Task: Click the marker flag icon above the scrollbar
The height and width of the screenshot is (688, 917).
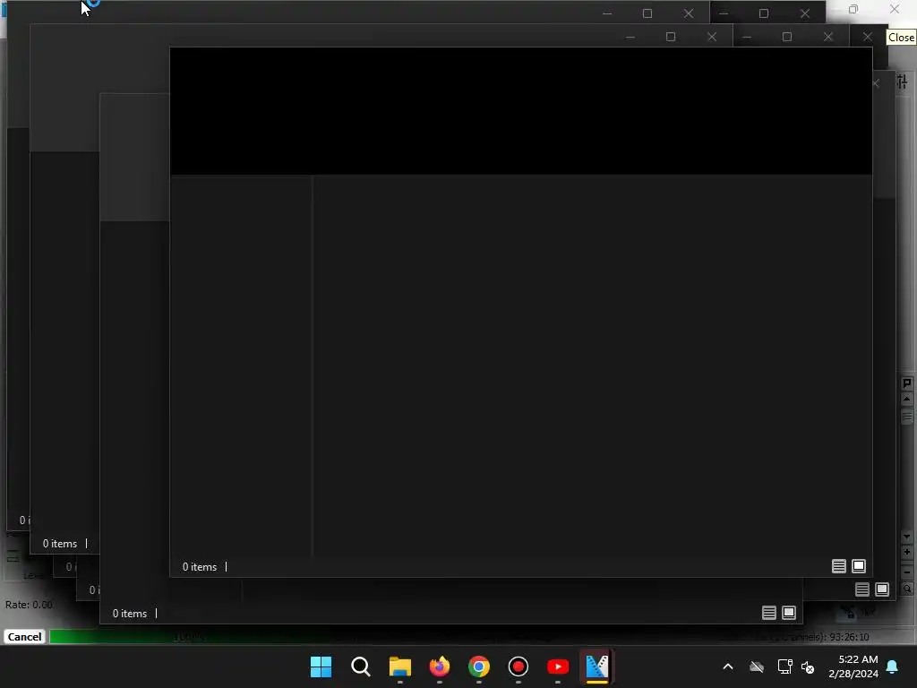Action: [x=907, y=383]
